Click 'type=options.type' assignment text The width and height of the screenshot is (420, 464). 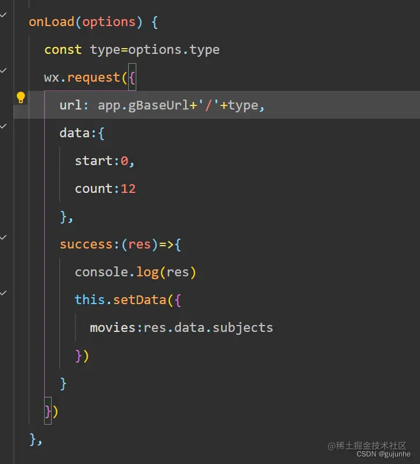click(155, 50)
